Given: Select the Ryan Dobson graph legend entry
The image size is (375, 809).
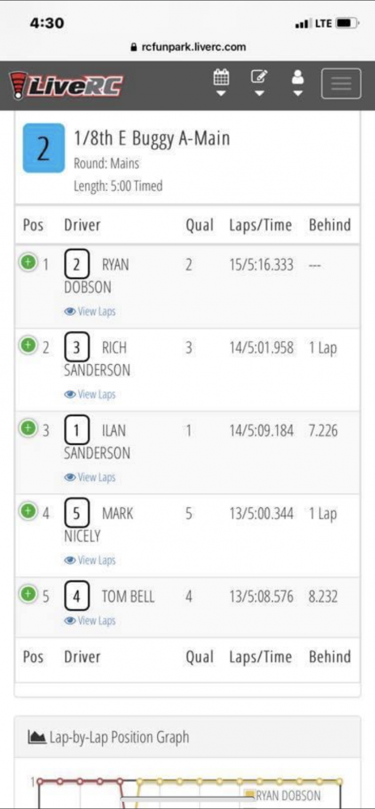Looking at the screenshot, I should (x=283, y=795).
